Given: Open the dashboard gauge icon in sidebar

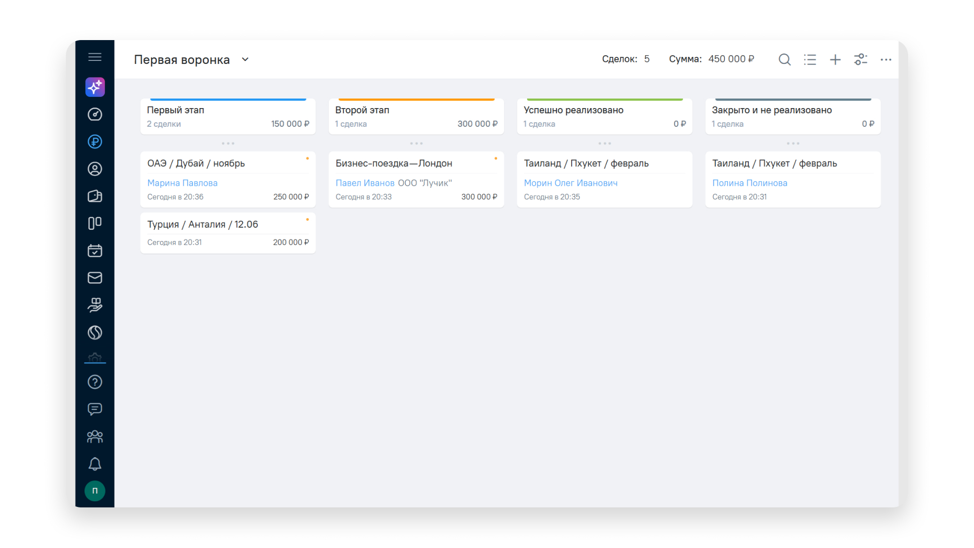Looking at the screenshot, I should [x=95, y=115].
